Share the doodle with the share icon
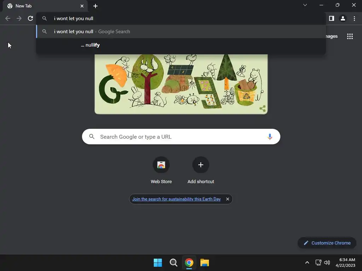The image size is (362, 271). tap(263, 108)
